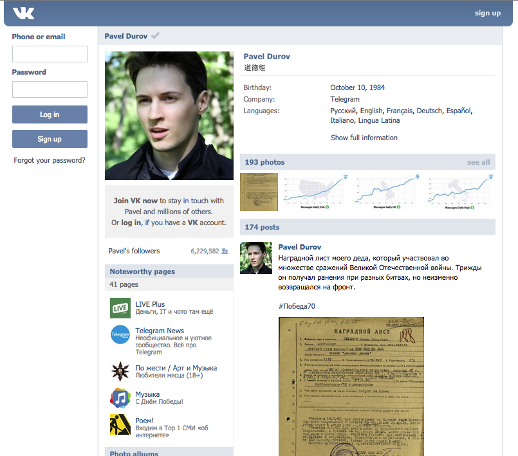Click the Español language link
The image size is (518, 456).
459,111
